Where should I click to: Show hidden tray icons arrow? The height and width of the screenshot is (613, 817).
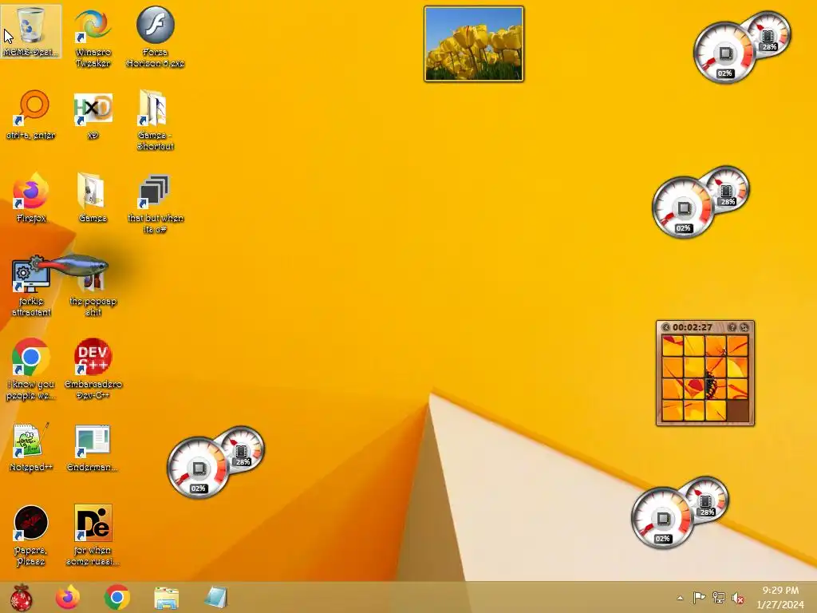tap(680, 598)
